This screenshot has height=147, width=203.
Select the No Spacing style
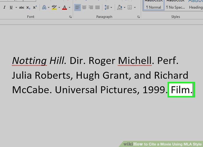175,5
